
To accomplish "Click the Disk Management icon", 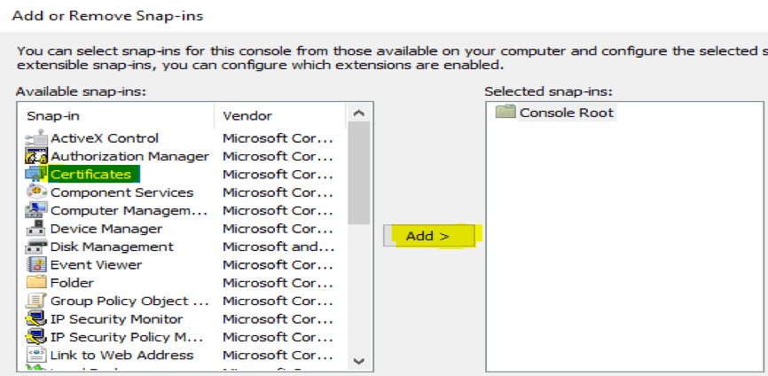I will pyautogui.click(x=36, y=247).
